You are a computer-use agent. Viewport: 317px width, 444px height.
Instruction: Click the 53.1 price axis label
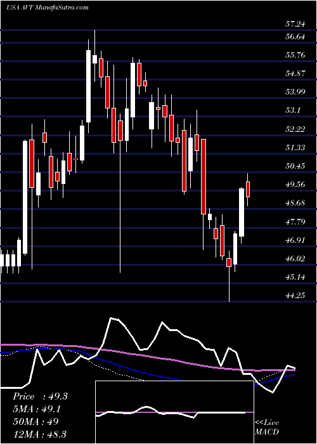(x=294, y=111)
